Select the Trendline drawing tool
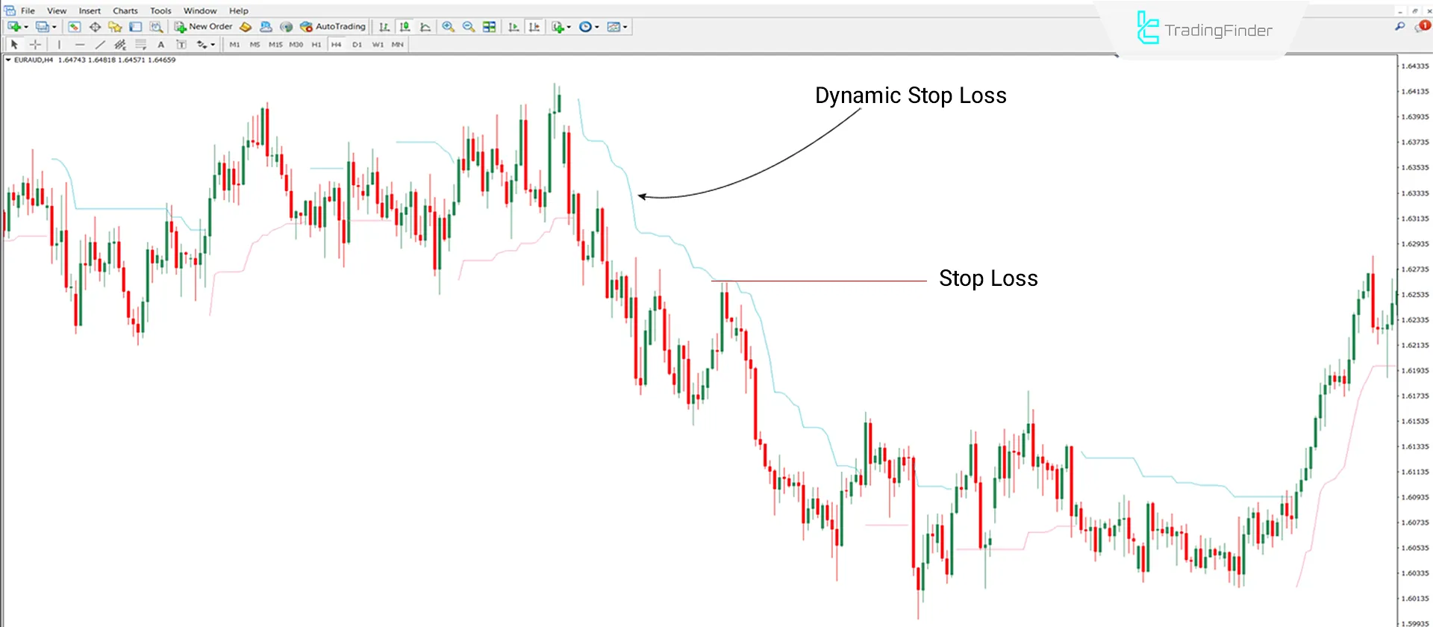The height and width of the screenshot is (627, 1433). [x=100, y=45]
